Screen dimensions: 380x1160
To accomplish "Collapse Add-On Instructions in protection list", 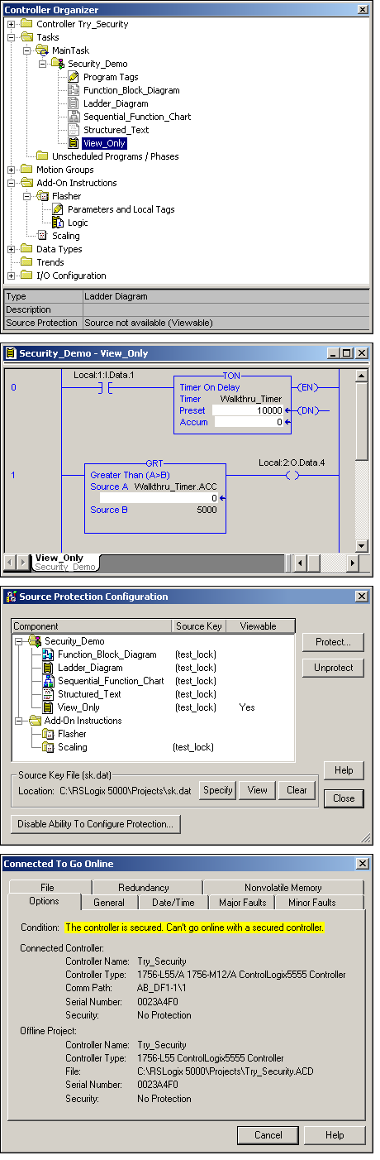I will point(19,721).
